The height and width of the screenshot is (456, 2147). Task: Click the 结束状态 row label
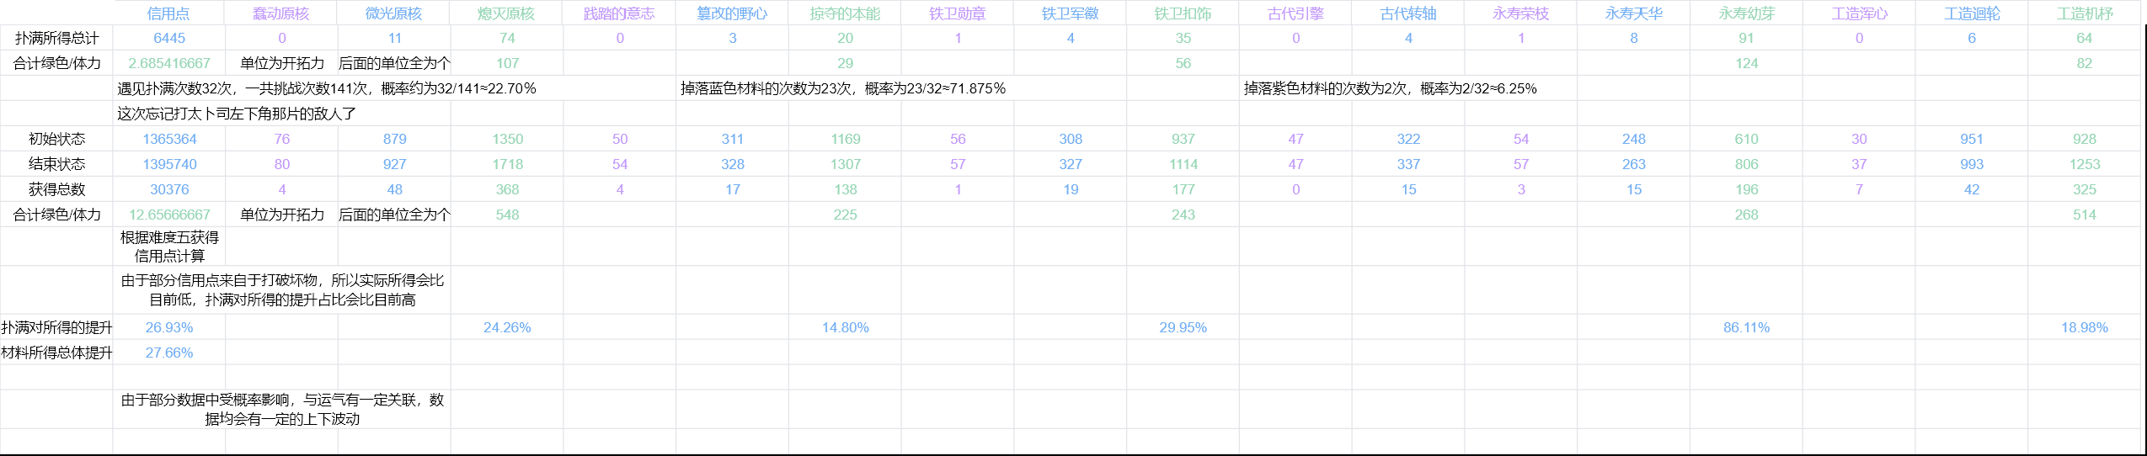click(x=56, y=164)
